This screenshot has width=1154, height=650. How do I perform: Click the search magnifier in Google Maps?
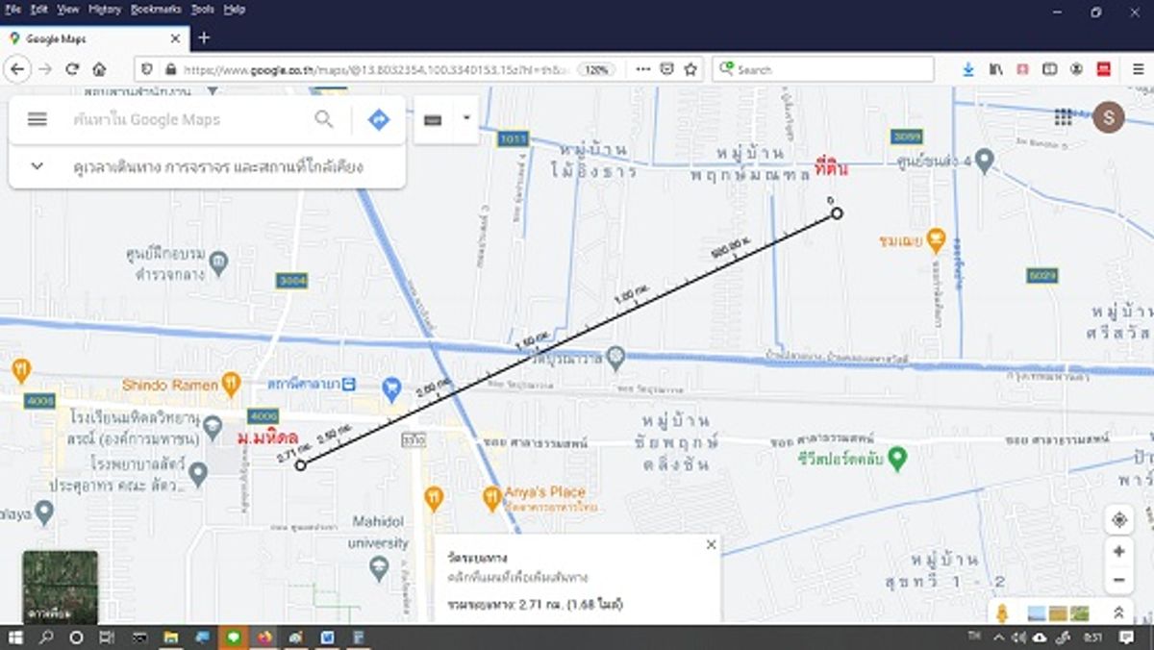(324, 119)
